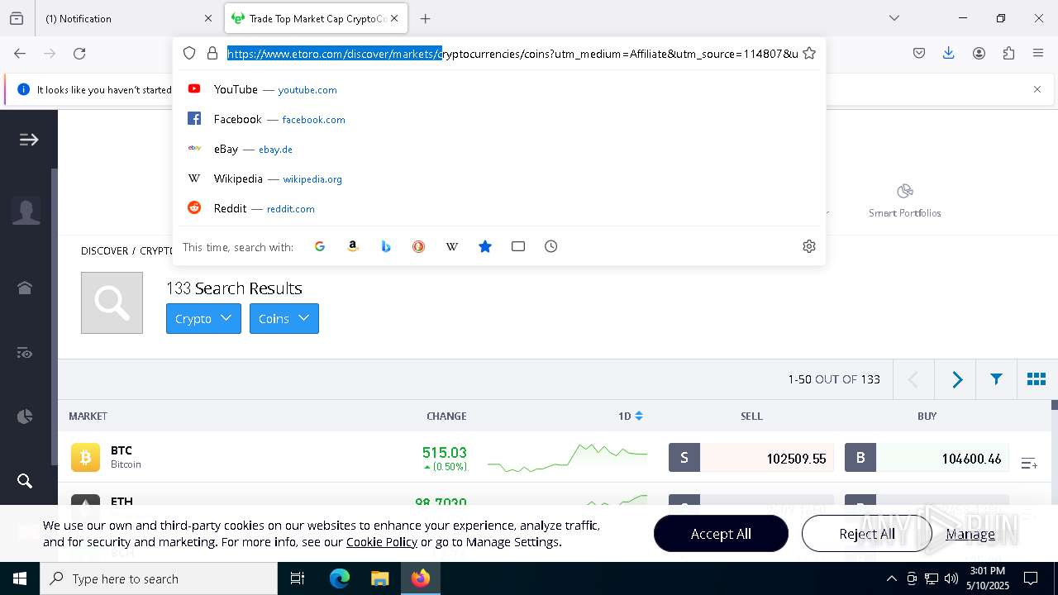Choose Reddit suggestion reddit.com
Screen dimensions: 1058x595
[499, 208]
